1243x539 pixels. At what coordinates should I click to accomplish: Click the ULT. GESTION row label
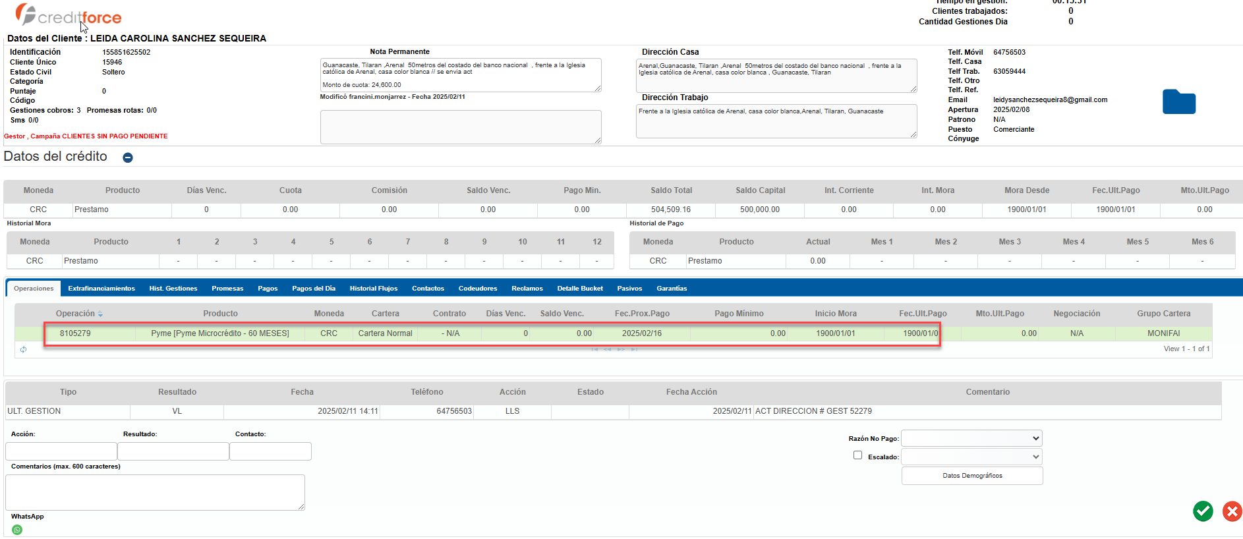coord(34,411)
